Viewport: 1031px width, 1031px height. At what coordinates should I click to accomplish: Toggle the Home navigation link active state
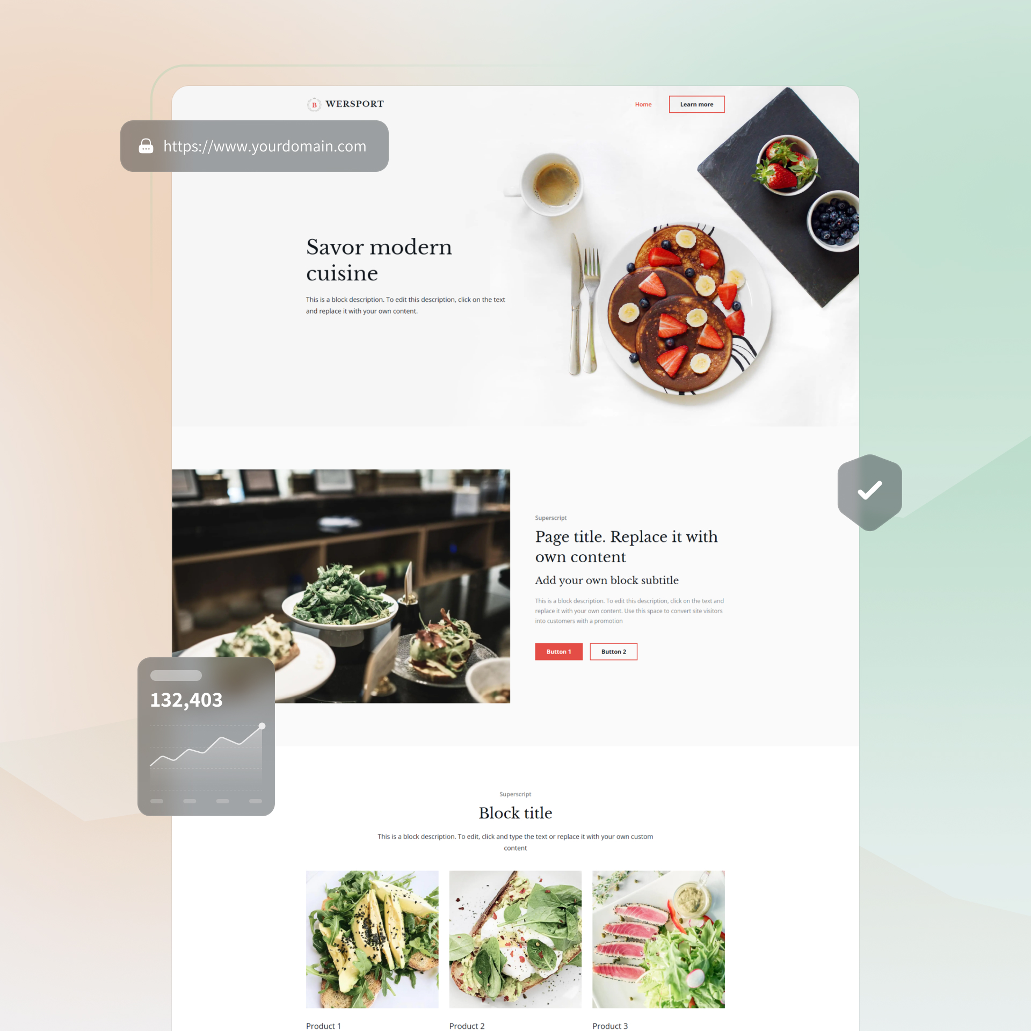pos(642,104)
